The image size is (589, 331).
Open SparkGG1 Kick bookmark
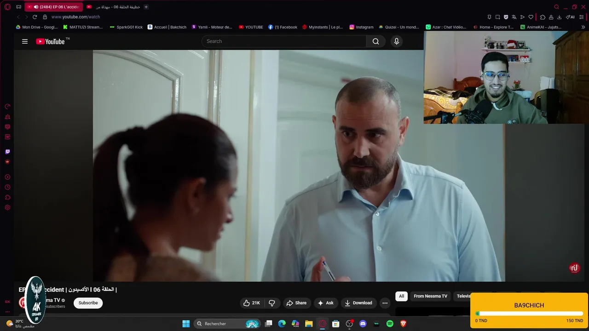126,27
